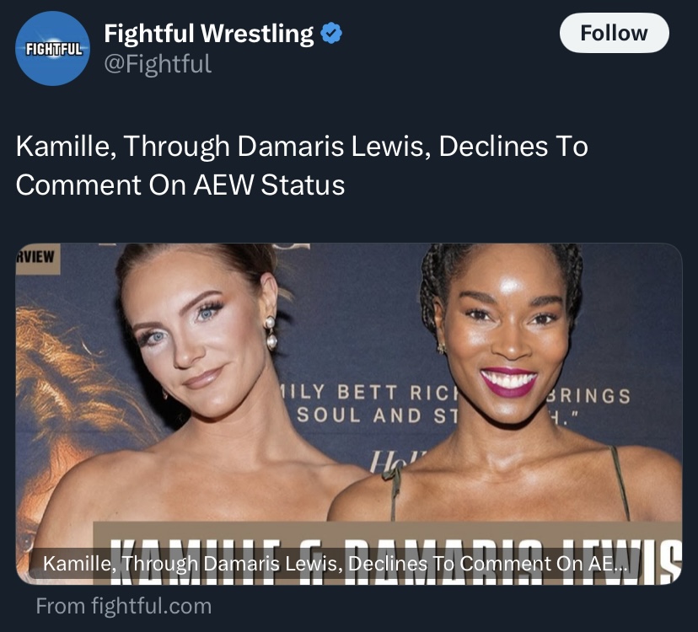Open the tweet text about Kamille
The image size is (698, 632).
pyautogui.click(x=302, y=165)
